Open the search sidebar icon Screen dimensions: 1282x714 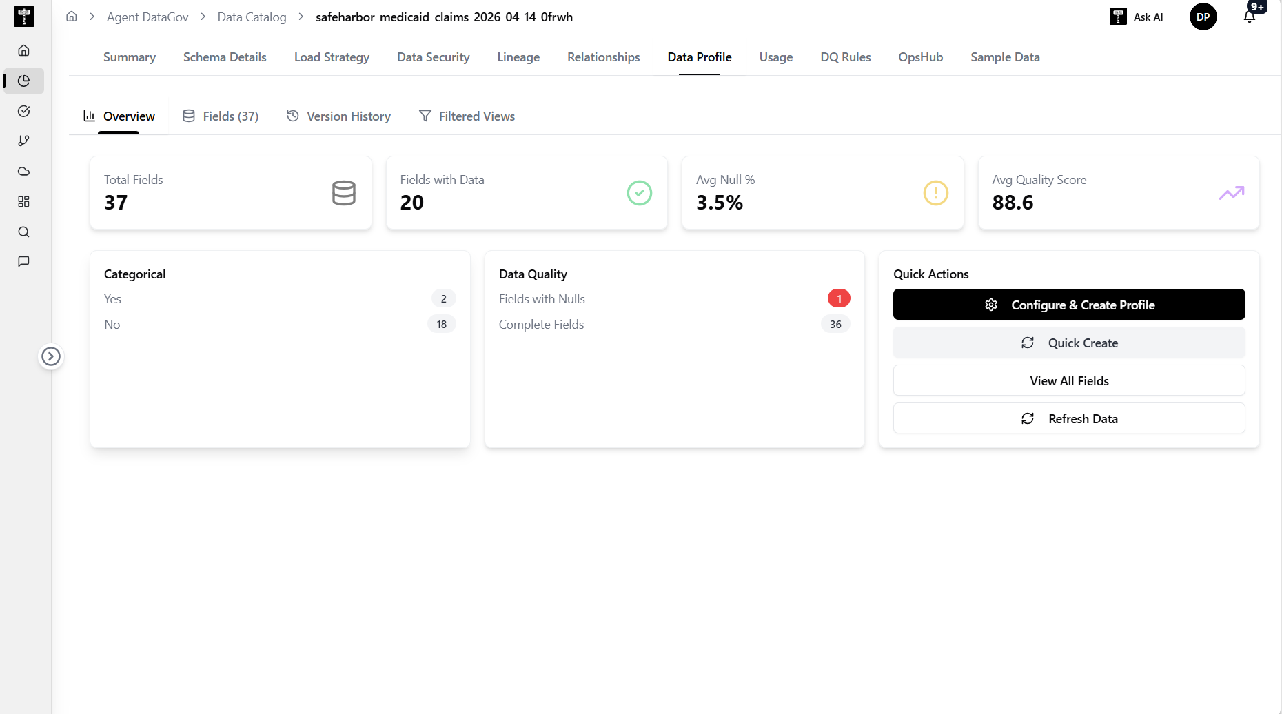tap(23, 232)
